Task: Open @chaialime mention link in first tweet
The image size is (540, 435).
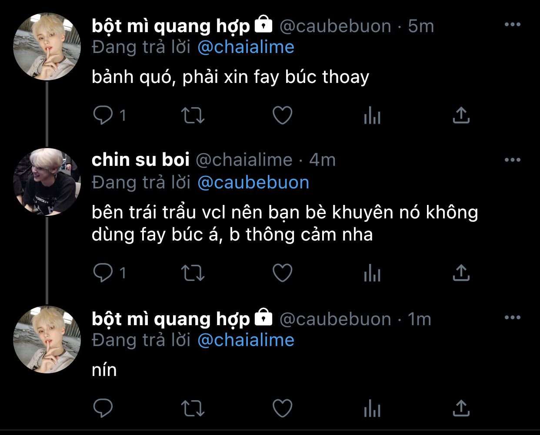Action: (246, 47)
